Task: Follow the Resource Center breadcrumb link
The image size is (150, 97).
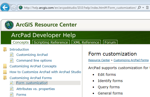Action: click(99, 60)
